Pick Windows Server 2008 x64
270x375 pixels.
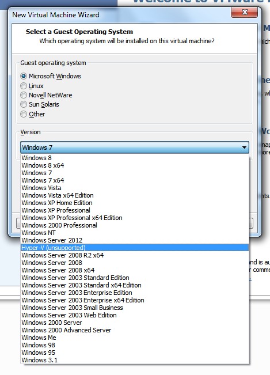pyautogui.click(x=135, y=270)
